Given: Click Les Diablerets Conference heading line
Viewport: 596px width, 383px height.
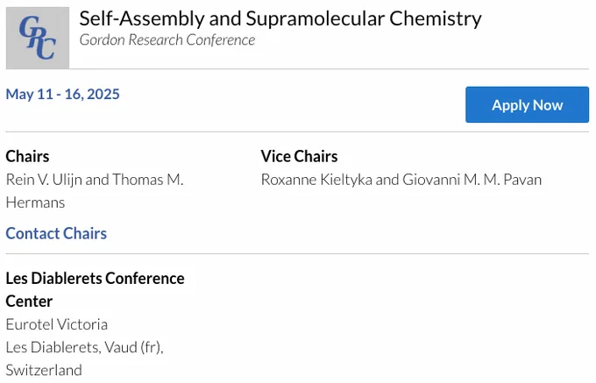Looking at the screenshot, I should coord(95,278).
